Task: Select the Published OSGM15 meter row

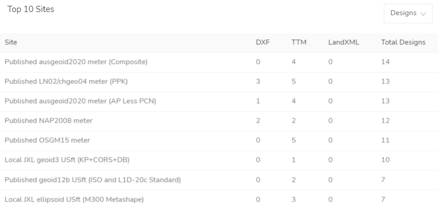Action: 219,140
